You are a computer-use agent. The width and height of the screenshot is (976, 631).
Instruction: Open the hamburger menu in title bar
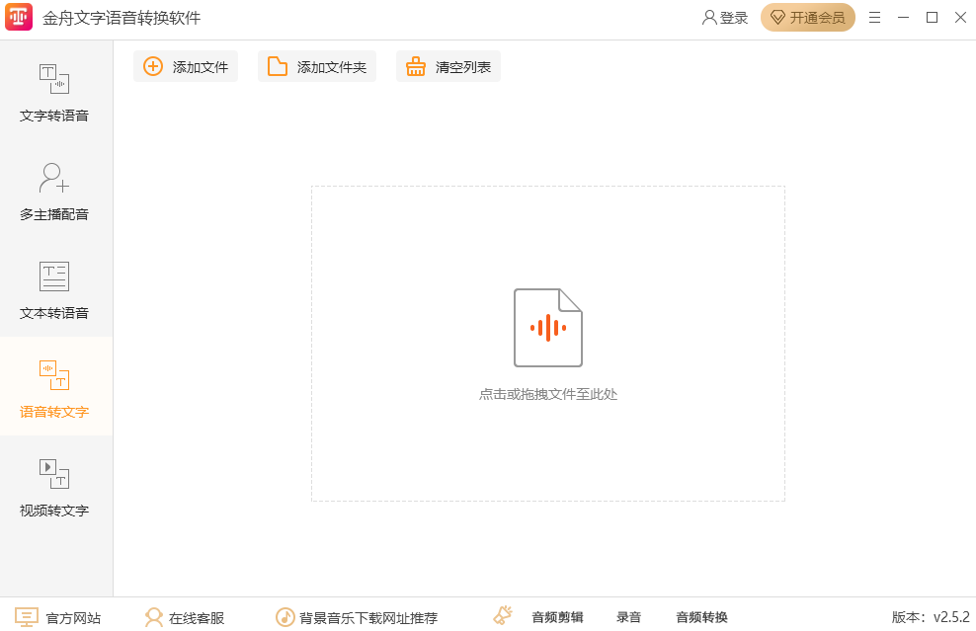(x=874, y=17)
